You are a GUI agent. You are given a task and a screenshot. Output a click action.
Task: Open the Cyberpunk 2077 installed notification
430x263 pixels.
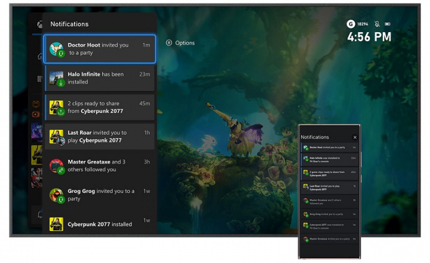tap(100, 224)
